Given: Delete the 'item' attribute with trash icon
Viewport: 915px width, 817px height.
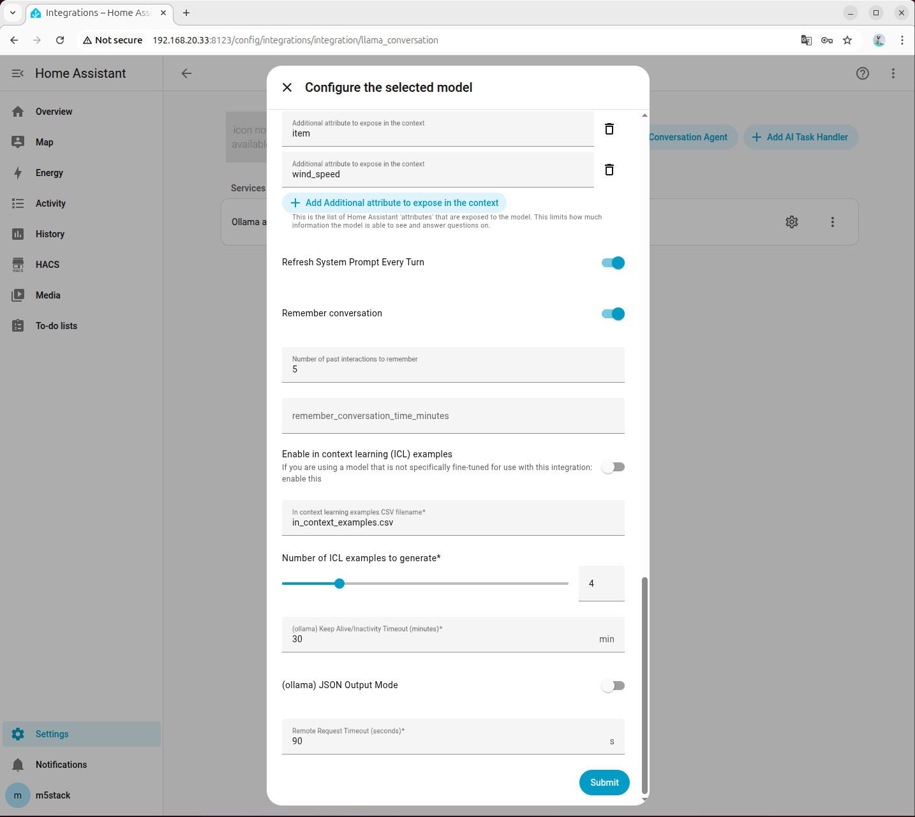Looking at the screenshot, I should point(609,129).
